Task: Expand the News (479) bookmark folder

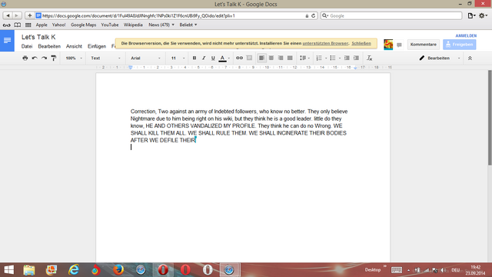Action: click(161, 25)
